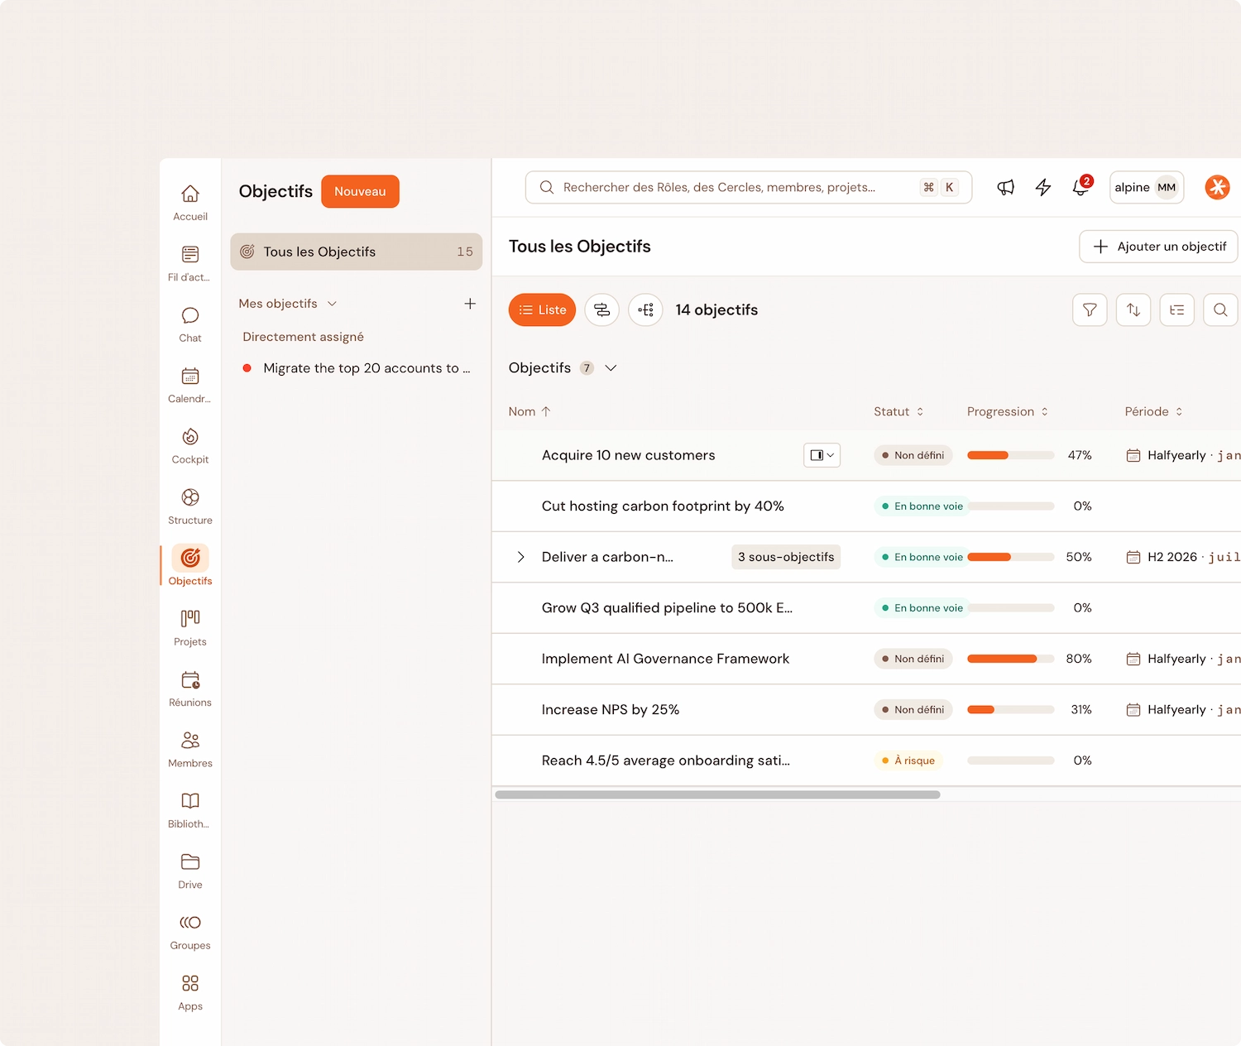The width and height of the screenshot is (1241, 1046).
Task: Open Chat from the sidebar
Action: coord(190,324)
